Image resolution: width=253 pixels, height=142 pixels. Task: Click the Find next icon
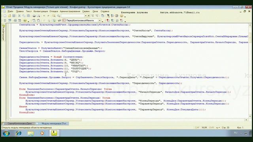tap(93, 16)
